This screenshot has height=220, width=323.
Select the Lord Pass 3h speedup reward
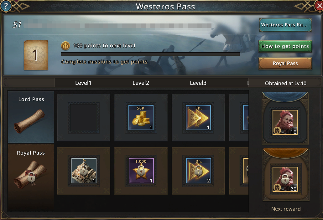[x=198, y=118]
